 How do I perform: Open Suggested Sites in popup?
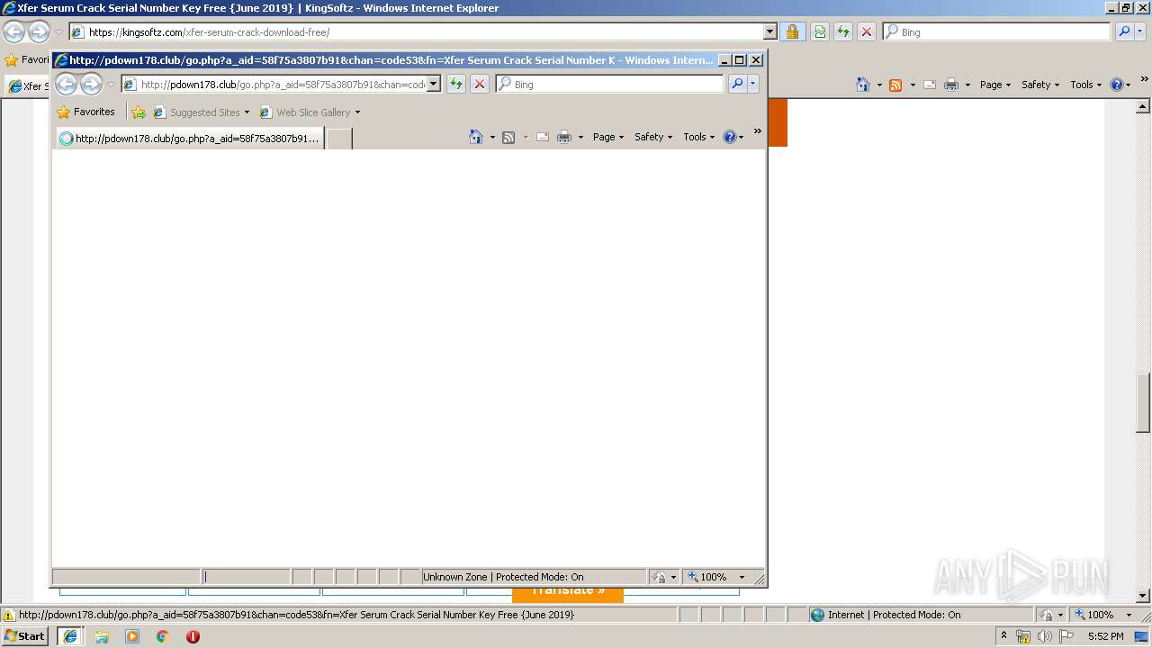[202, 112]
